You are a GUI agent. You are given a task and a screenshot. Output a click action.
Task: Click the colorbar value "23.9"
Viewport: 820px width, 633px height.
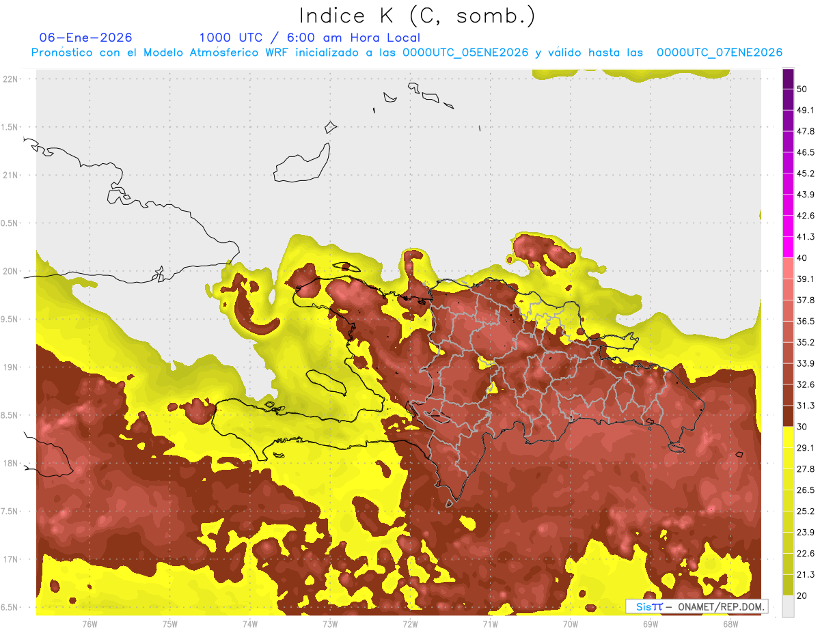(806, 533)
